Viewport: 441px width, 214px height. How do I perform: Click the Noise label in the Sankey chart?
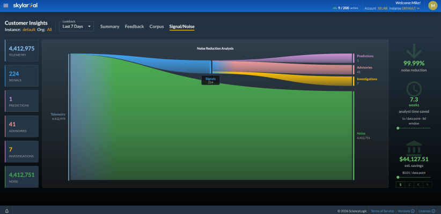pyautogui.click(x=361, y=134)
